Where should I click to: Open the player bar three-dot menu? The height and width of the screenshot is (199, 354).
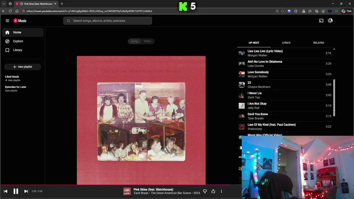click(221, 191)
